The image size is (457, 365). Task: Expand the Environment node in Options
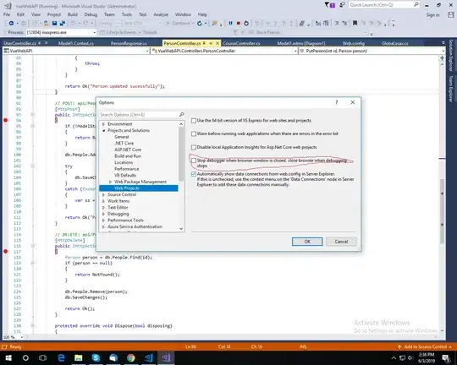104,124
